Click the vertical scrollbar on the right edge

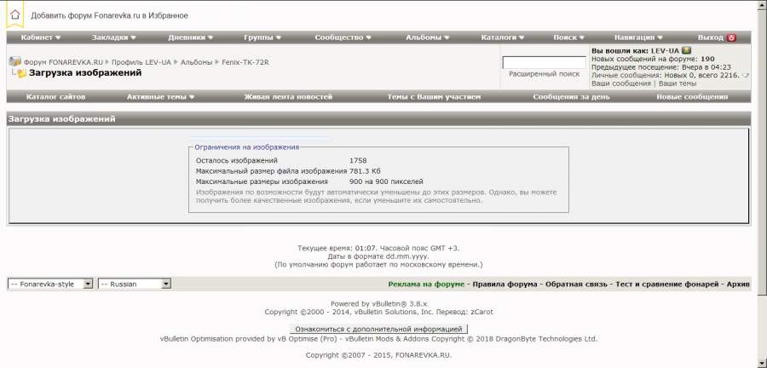point(760,170)
